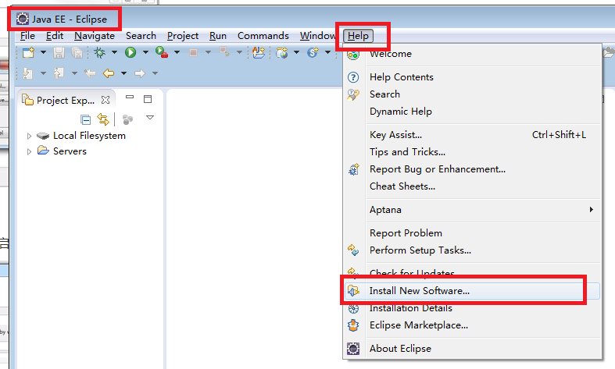The height and width of the screenshot is (369, 615).
Task: Click the Collapse All icon in Project Explorer
Action: tap(85, 119)
